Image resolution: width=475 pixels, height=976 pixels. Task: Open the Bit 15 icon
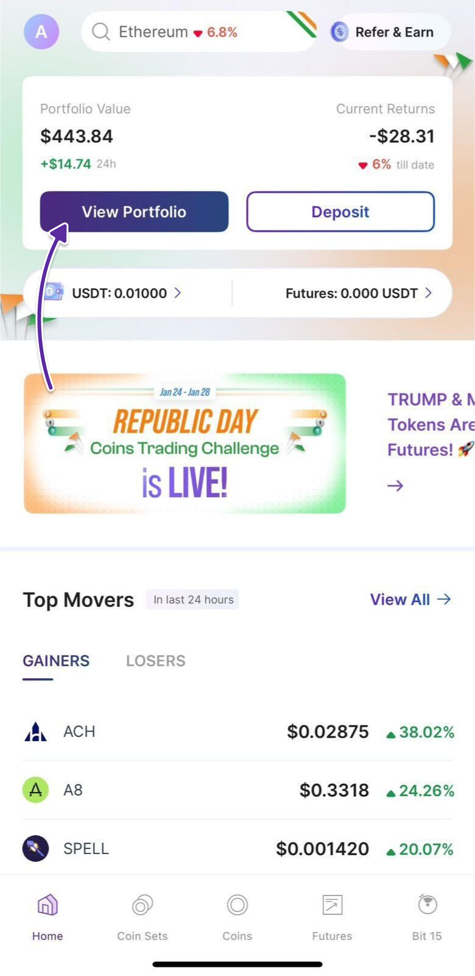point(426,906)
